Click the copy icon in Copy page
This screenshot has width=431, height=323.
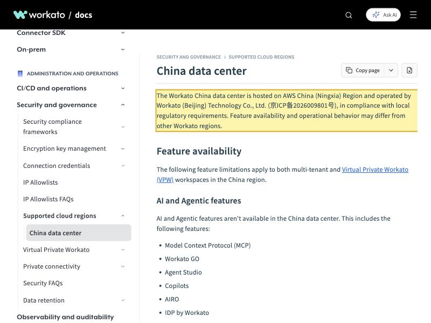349,71
